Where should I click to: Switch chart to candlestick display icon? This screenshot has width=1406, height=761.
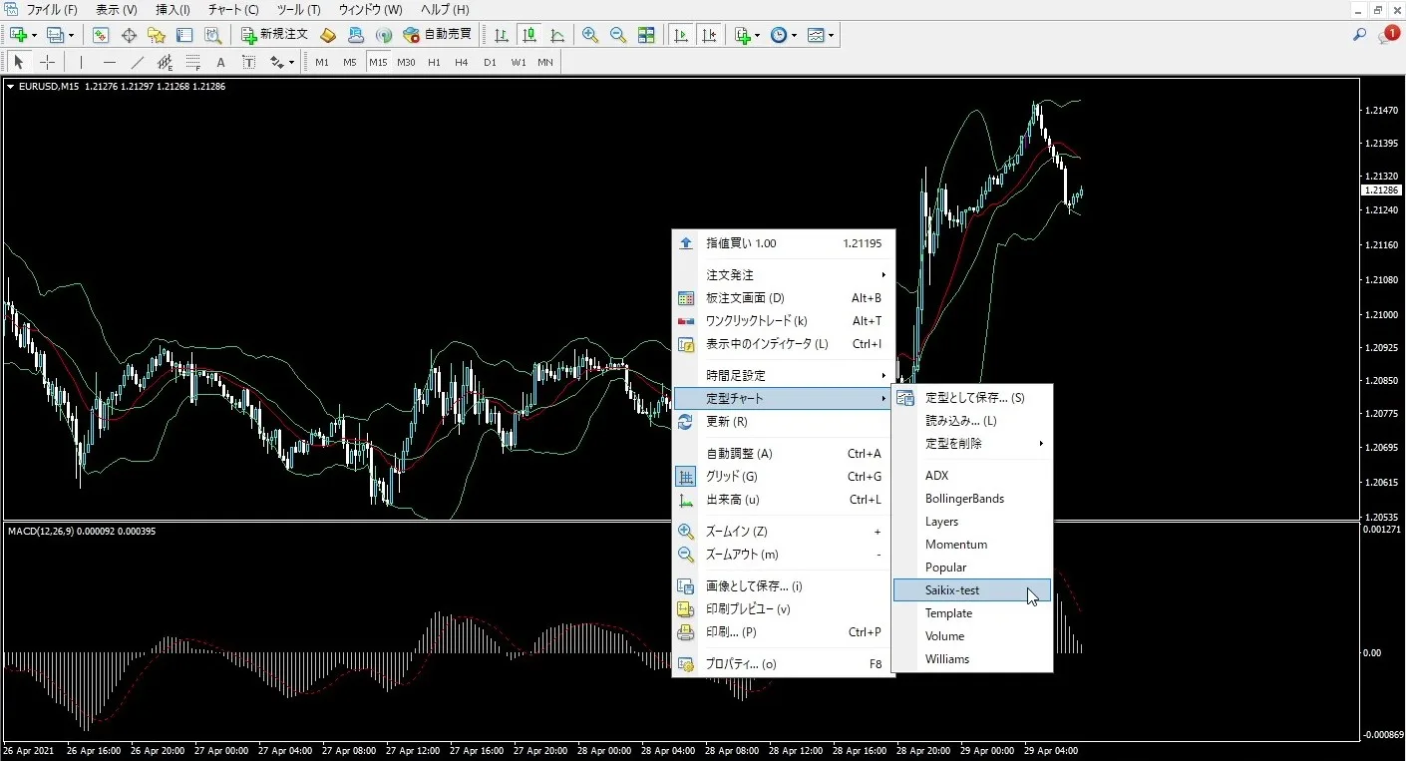click(x=529, y=35)
